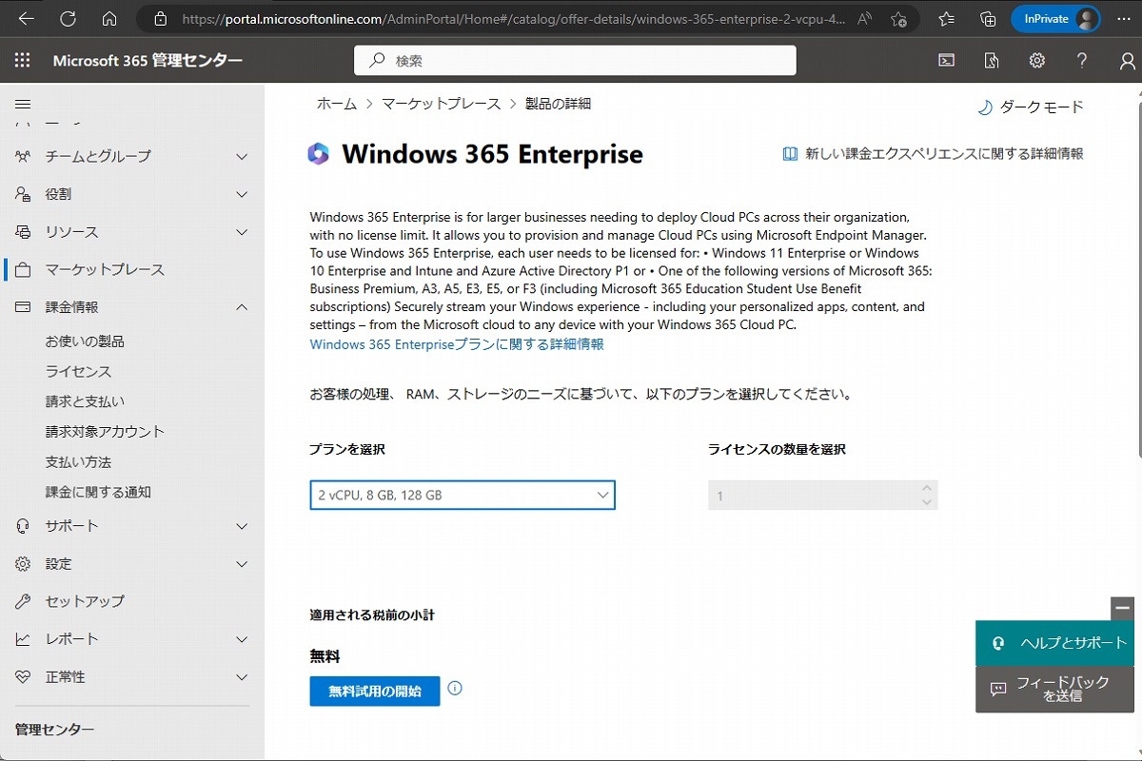Image resolution: width=1142 pixels, height=761 pixels.
Task: Open the browser Collections icon
Action: pyautogui.click(x=988, y=18)
